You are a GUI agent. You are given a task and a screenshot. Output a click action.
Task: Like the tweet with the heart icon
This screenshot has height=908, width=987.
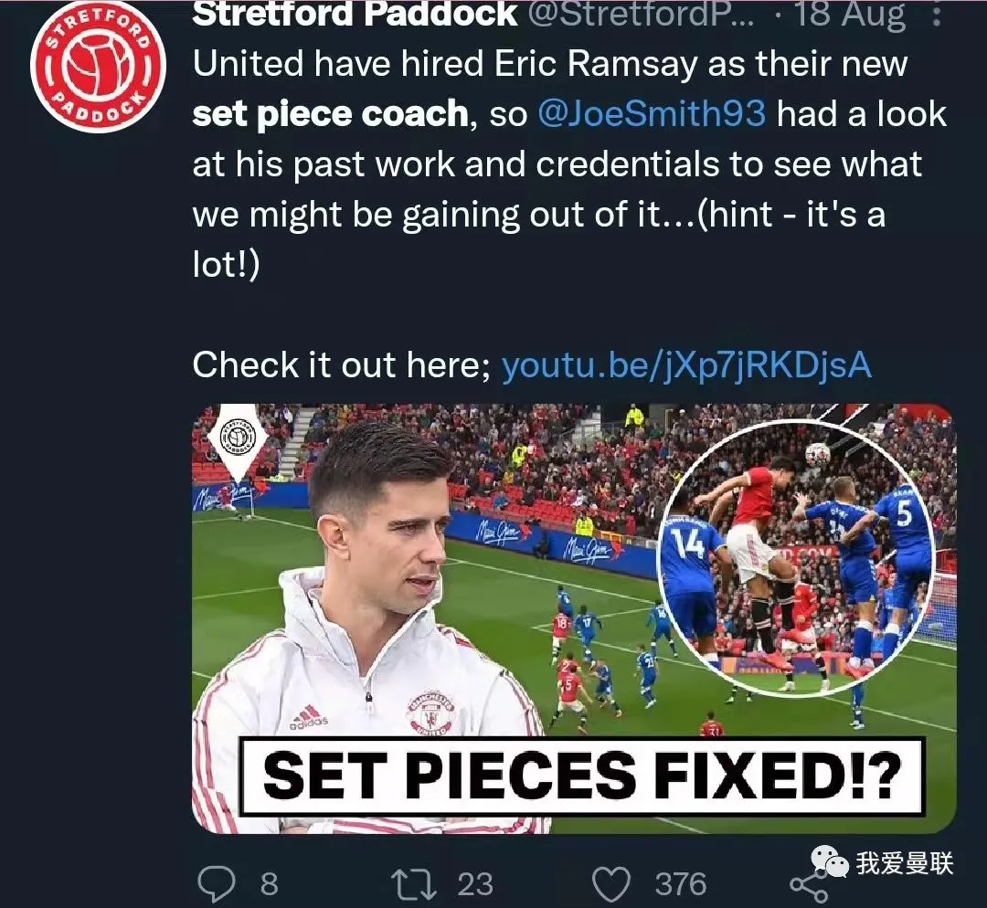pyautogui.click(x=611, y=883)
